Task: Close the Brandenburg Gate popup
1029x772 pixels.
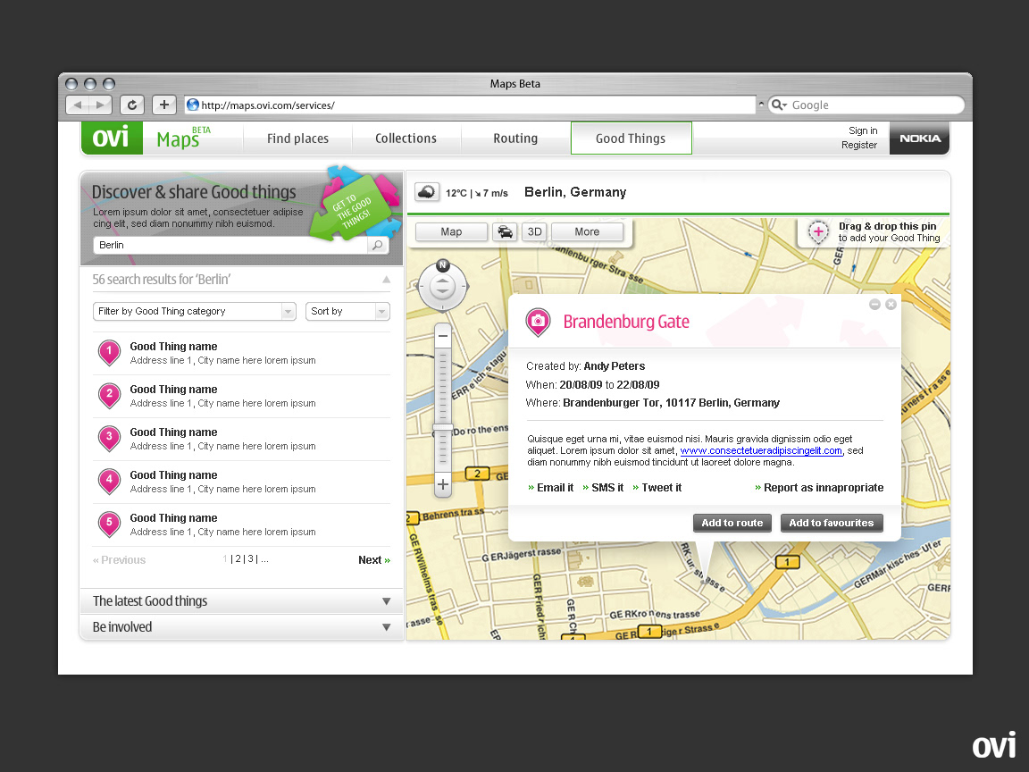Action: pyautogui.click(x=891, y=305)
